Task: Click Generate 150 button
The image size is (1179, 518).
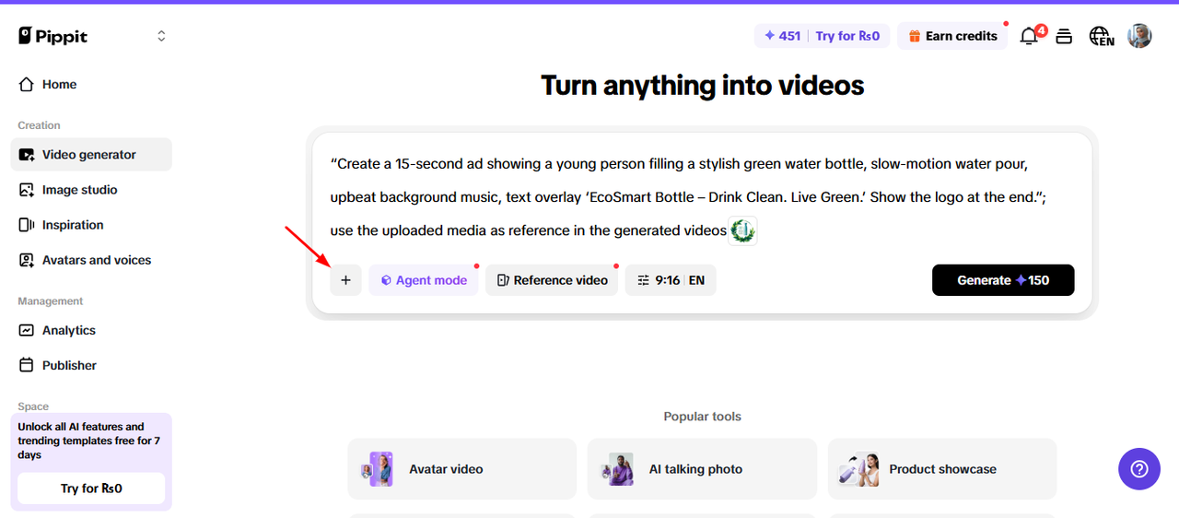Action: click(x=1003, y=280)
